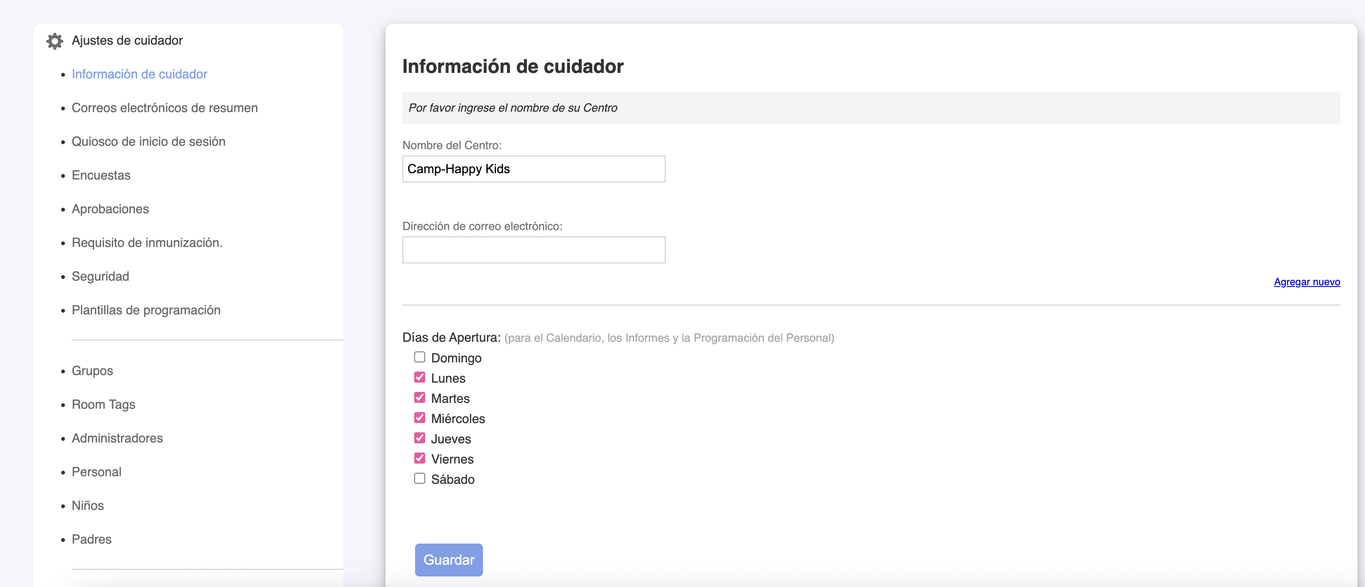1365x587 pixels.
Task: Select Información de cuidador in sidebar
Action: [139, 74]
